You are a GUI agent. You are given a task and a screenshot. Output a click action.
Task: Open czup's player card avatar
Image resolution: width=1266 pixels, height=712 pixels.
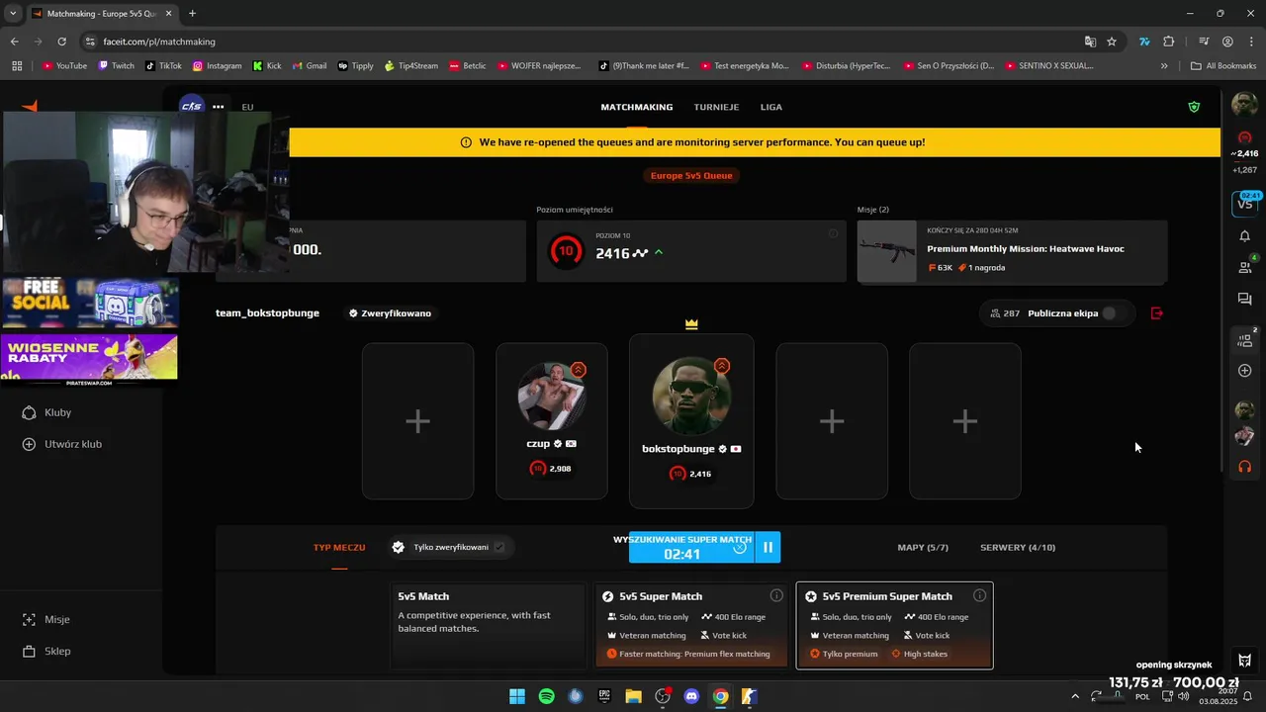(x=551, y=396)
